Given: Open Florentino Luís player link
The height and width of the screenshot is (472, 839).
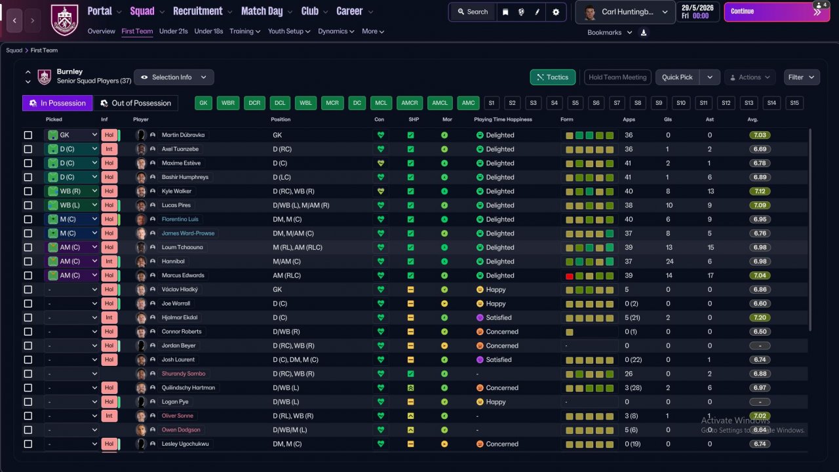Looking at the screenshot, I should (180, 220).
